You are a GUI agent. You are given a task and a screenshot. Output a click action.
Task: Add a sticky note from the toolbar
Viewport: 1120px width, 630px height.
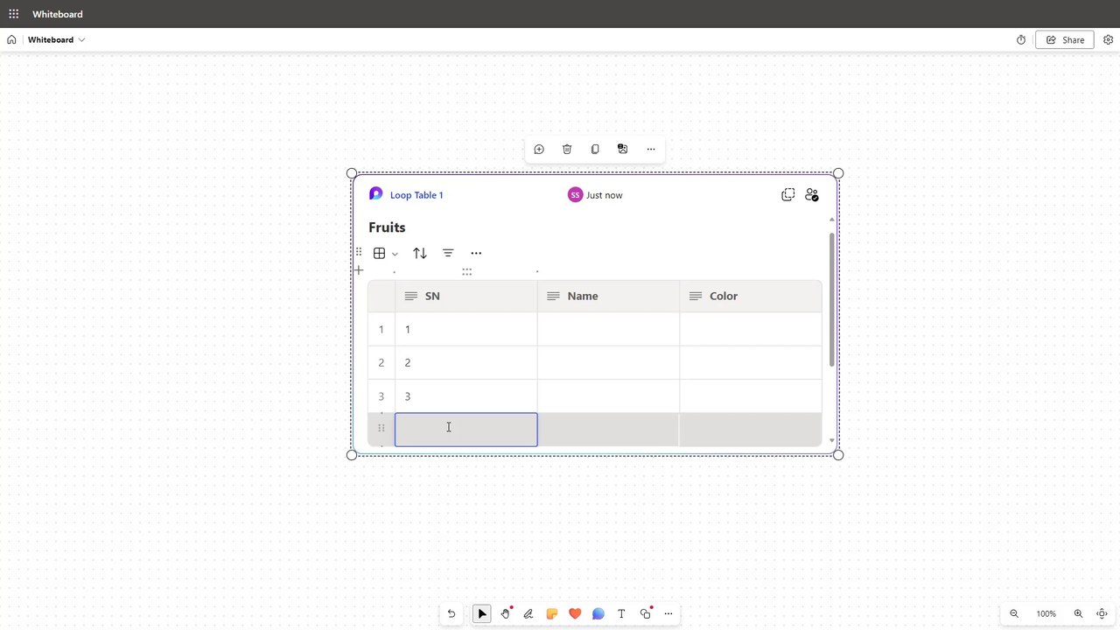coord(551,614)
